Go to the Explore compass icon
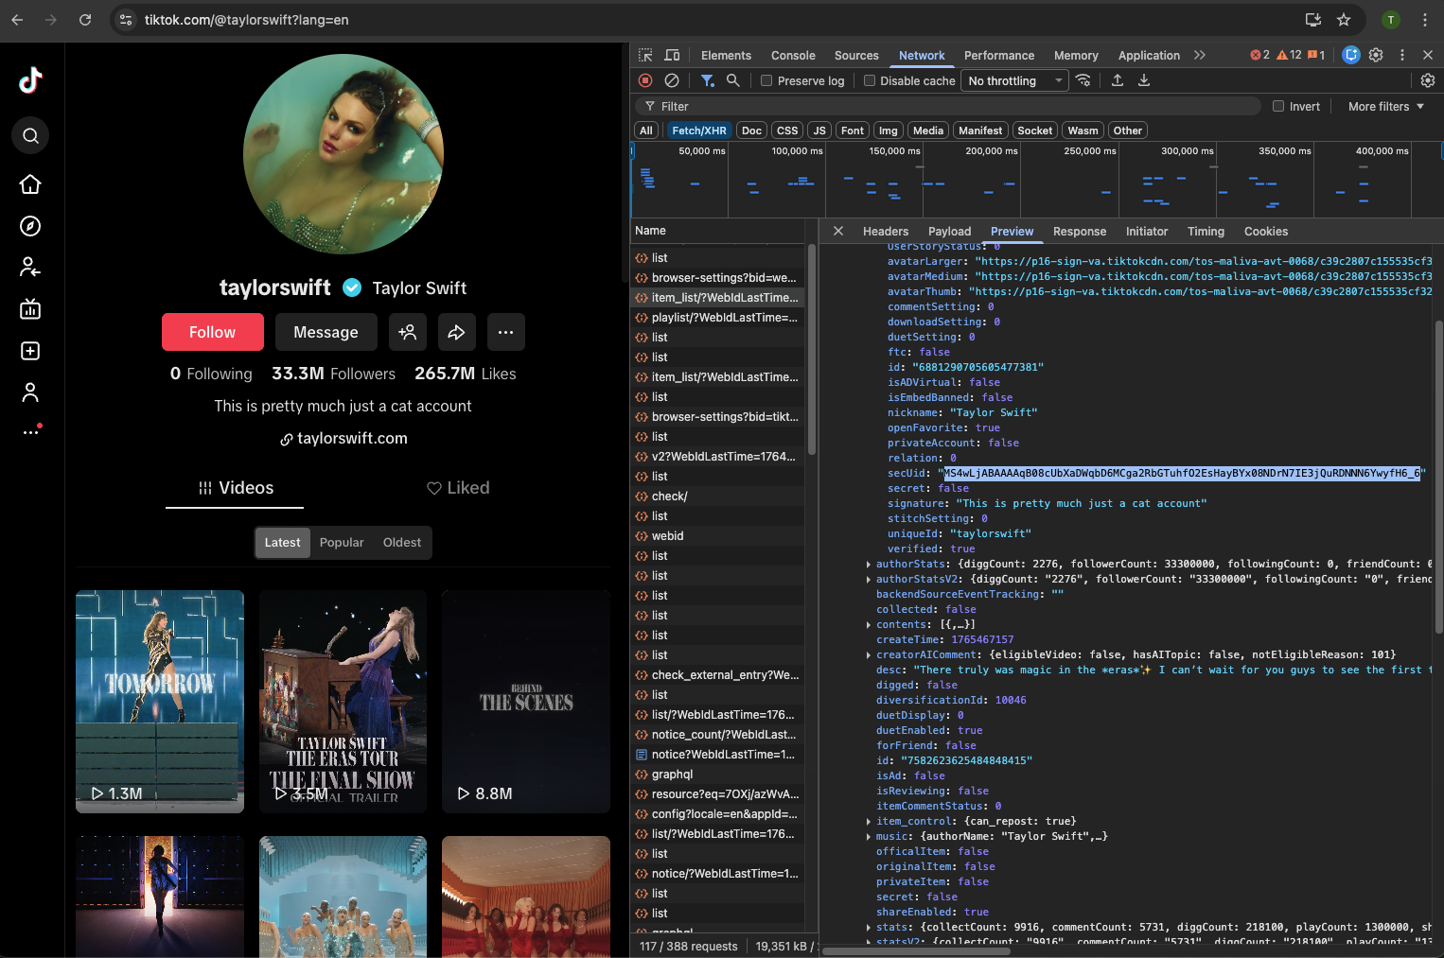This screenshot has width=1444, height=958. pyautogui.click(x=30, y=226)
